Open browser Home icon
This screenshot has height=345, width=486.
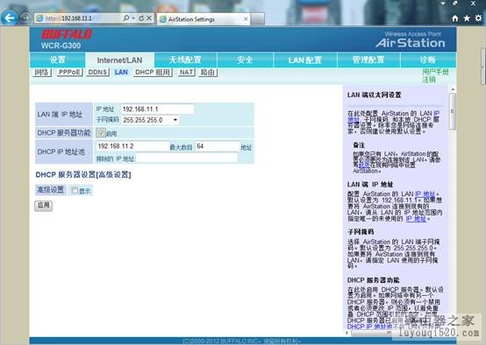click(455, 18)
